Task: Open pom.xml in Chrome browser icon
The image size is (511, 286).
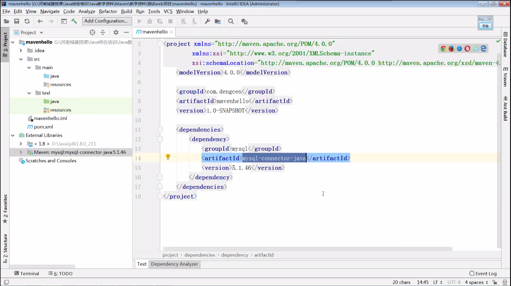Action: pyautogui.click(x=443, y=49)
